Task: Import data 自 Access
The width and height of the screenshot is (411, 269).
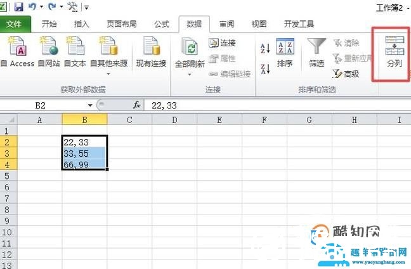Action: pos(17,51)
